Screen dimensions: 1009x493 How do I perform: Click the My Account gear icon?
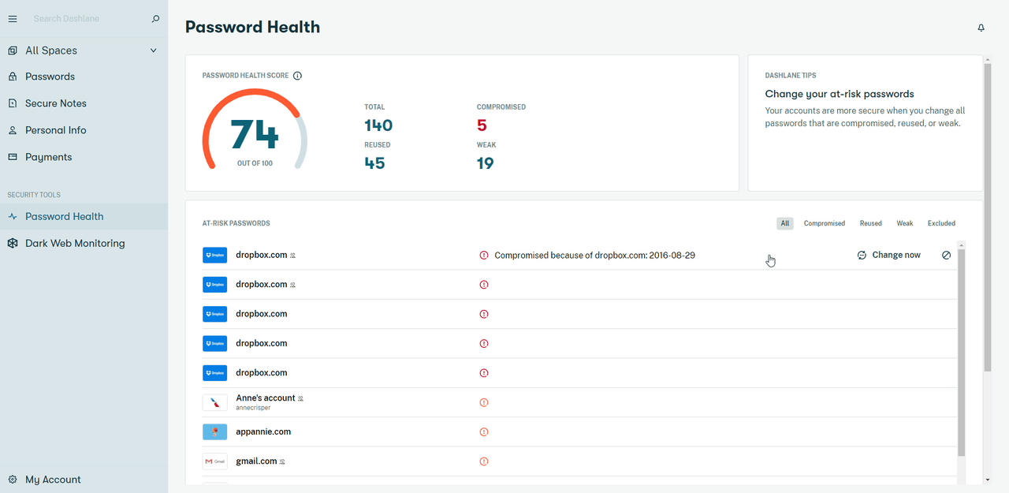13,480
